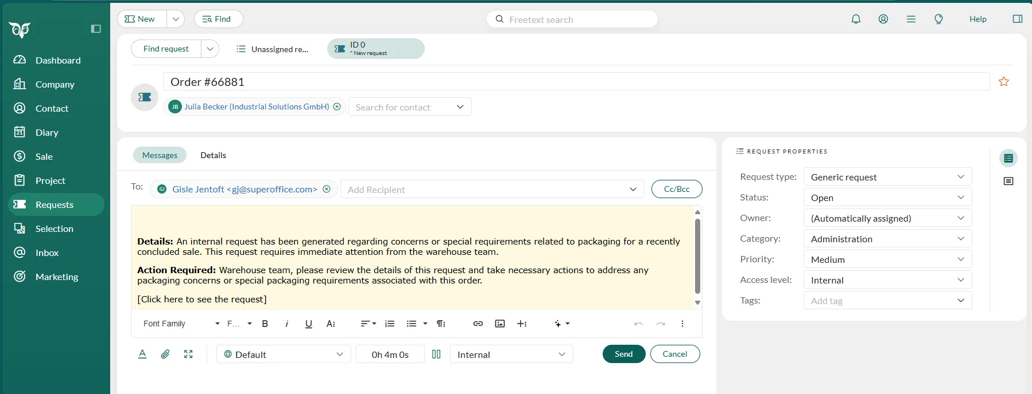The height and width of the screenshot is (394, 1032).
Task: Insert an image into the message
Action: pos(500,324)
